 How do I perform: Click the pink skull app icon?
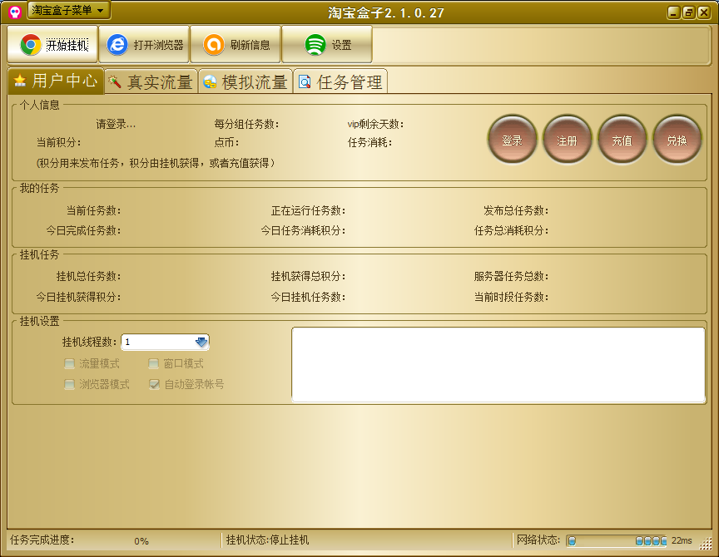pos(14,12)
